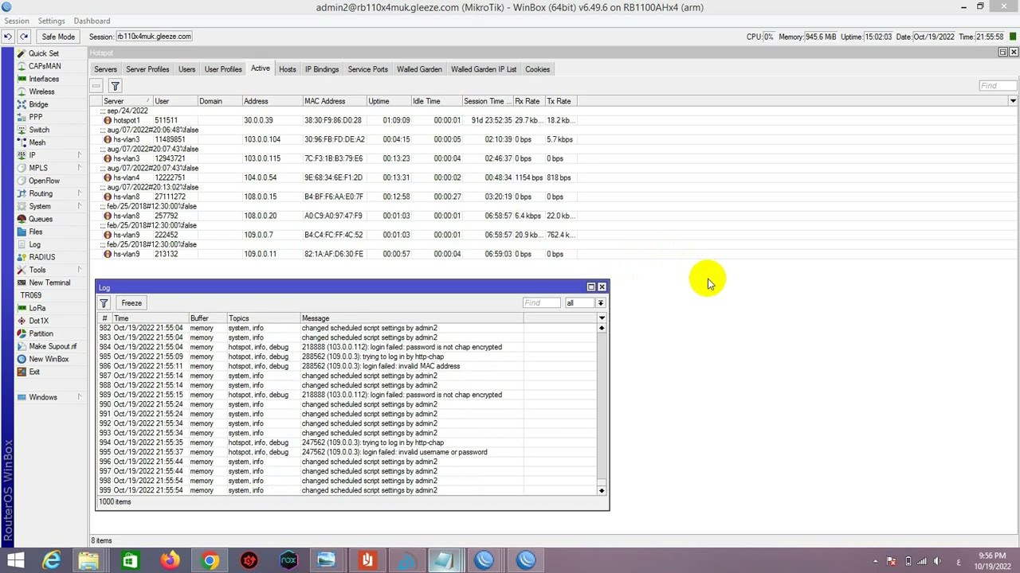Open the Dashboard menu
The image size is (1020, 573).
click(92, 21)
